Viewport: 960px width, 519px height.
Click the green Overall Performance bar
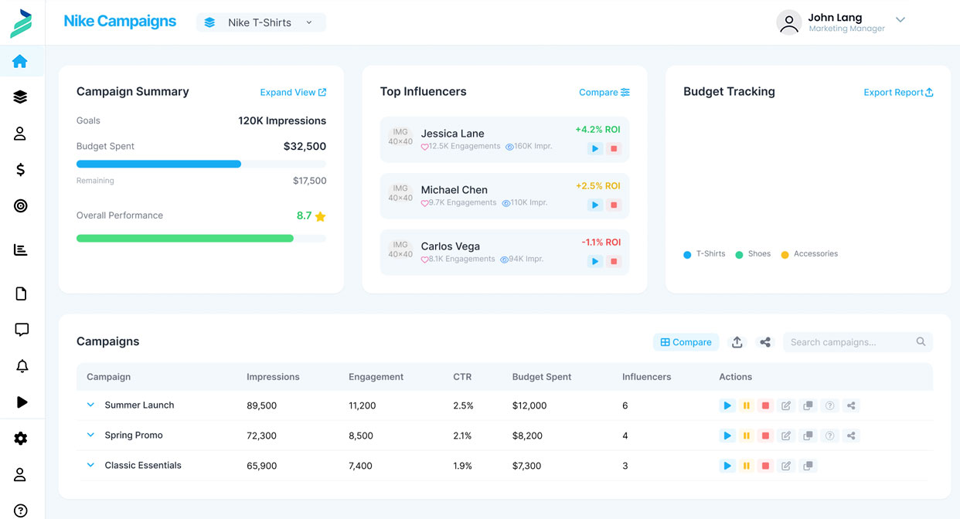pos(185,239)
